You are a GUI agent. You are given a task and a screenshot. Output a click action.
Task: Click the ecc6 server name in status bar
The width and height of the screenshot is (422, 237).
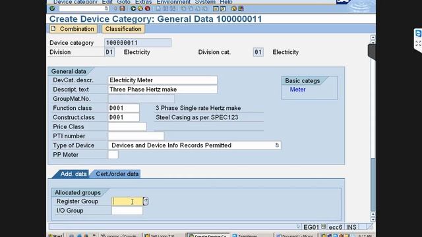[336, 227]
